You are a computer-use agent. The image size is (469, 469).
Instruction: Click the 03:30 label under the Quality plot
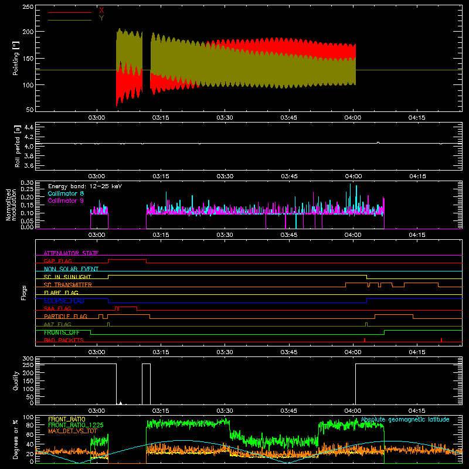[225, 411]
